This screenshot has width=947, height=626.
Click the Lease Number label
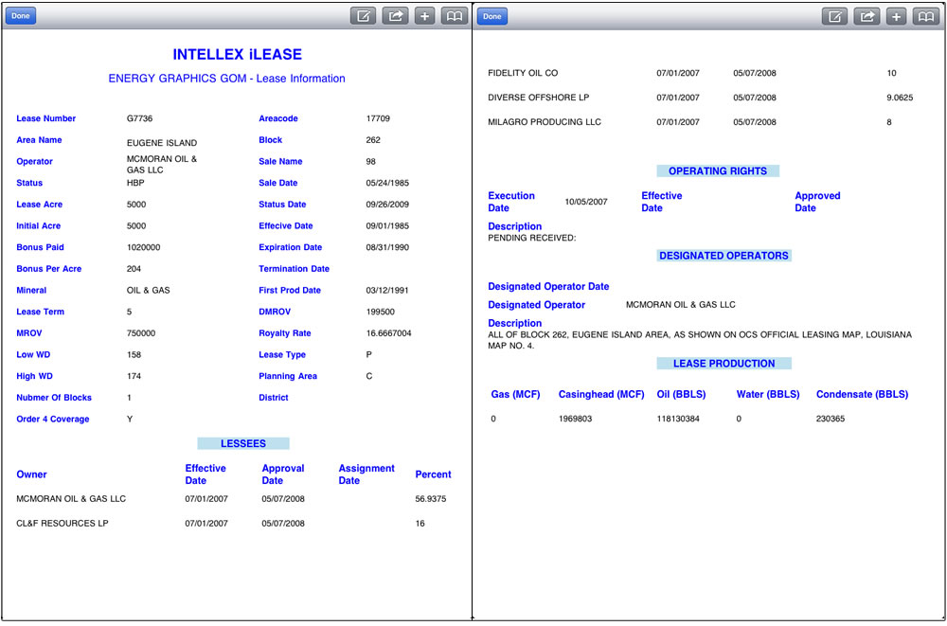point(45,118)
